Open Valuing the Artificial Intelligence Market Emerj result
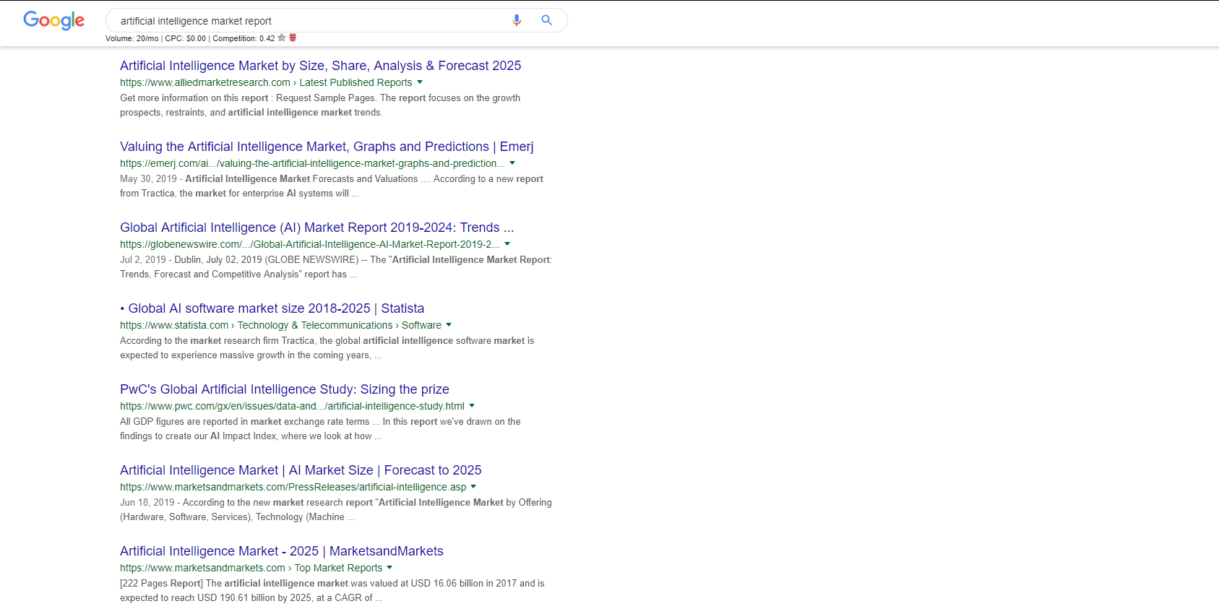This screenshot has height=614, width=1219. [327, 147]
